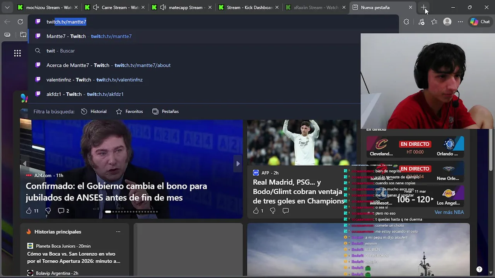Viewport: 495px width, 278px height.
Task: Open browser favorites star icon
Action: (x=434, y=22)
